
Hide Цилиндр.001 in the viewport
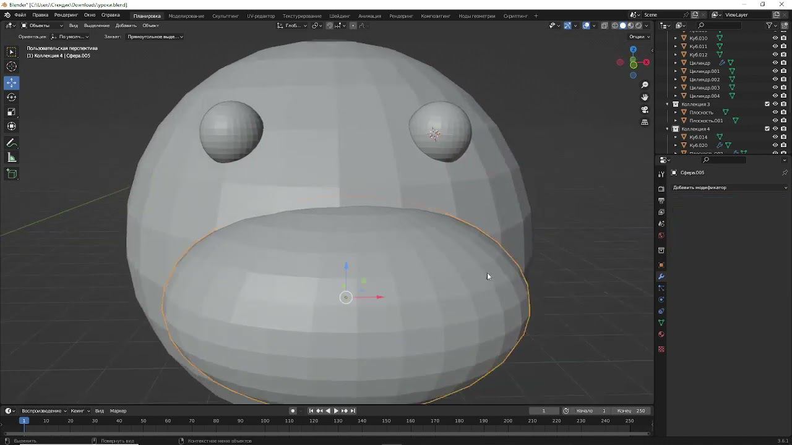tap(775, 71)
